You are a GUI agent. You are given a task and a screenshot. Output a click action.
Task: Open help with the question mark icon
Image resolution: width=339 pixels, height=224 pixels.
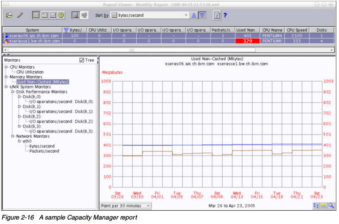(x=225, y=15)
